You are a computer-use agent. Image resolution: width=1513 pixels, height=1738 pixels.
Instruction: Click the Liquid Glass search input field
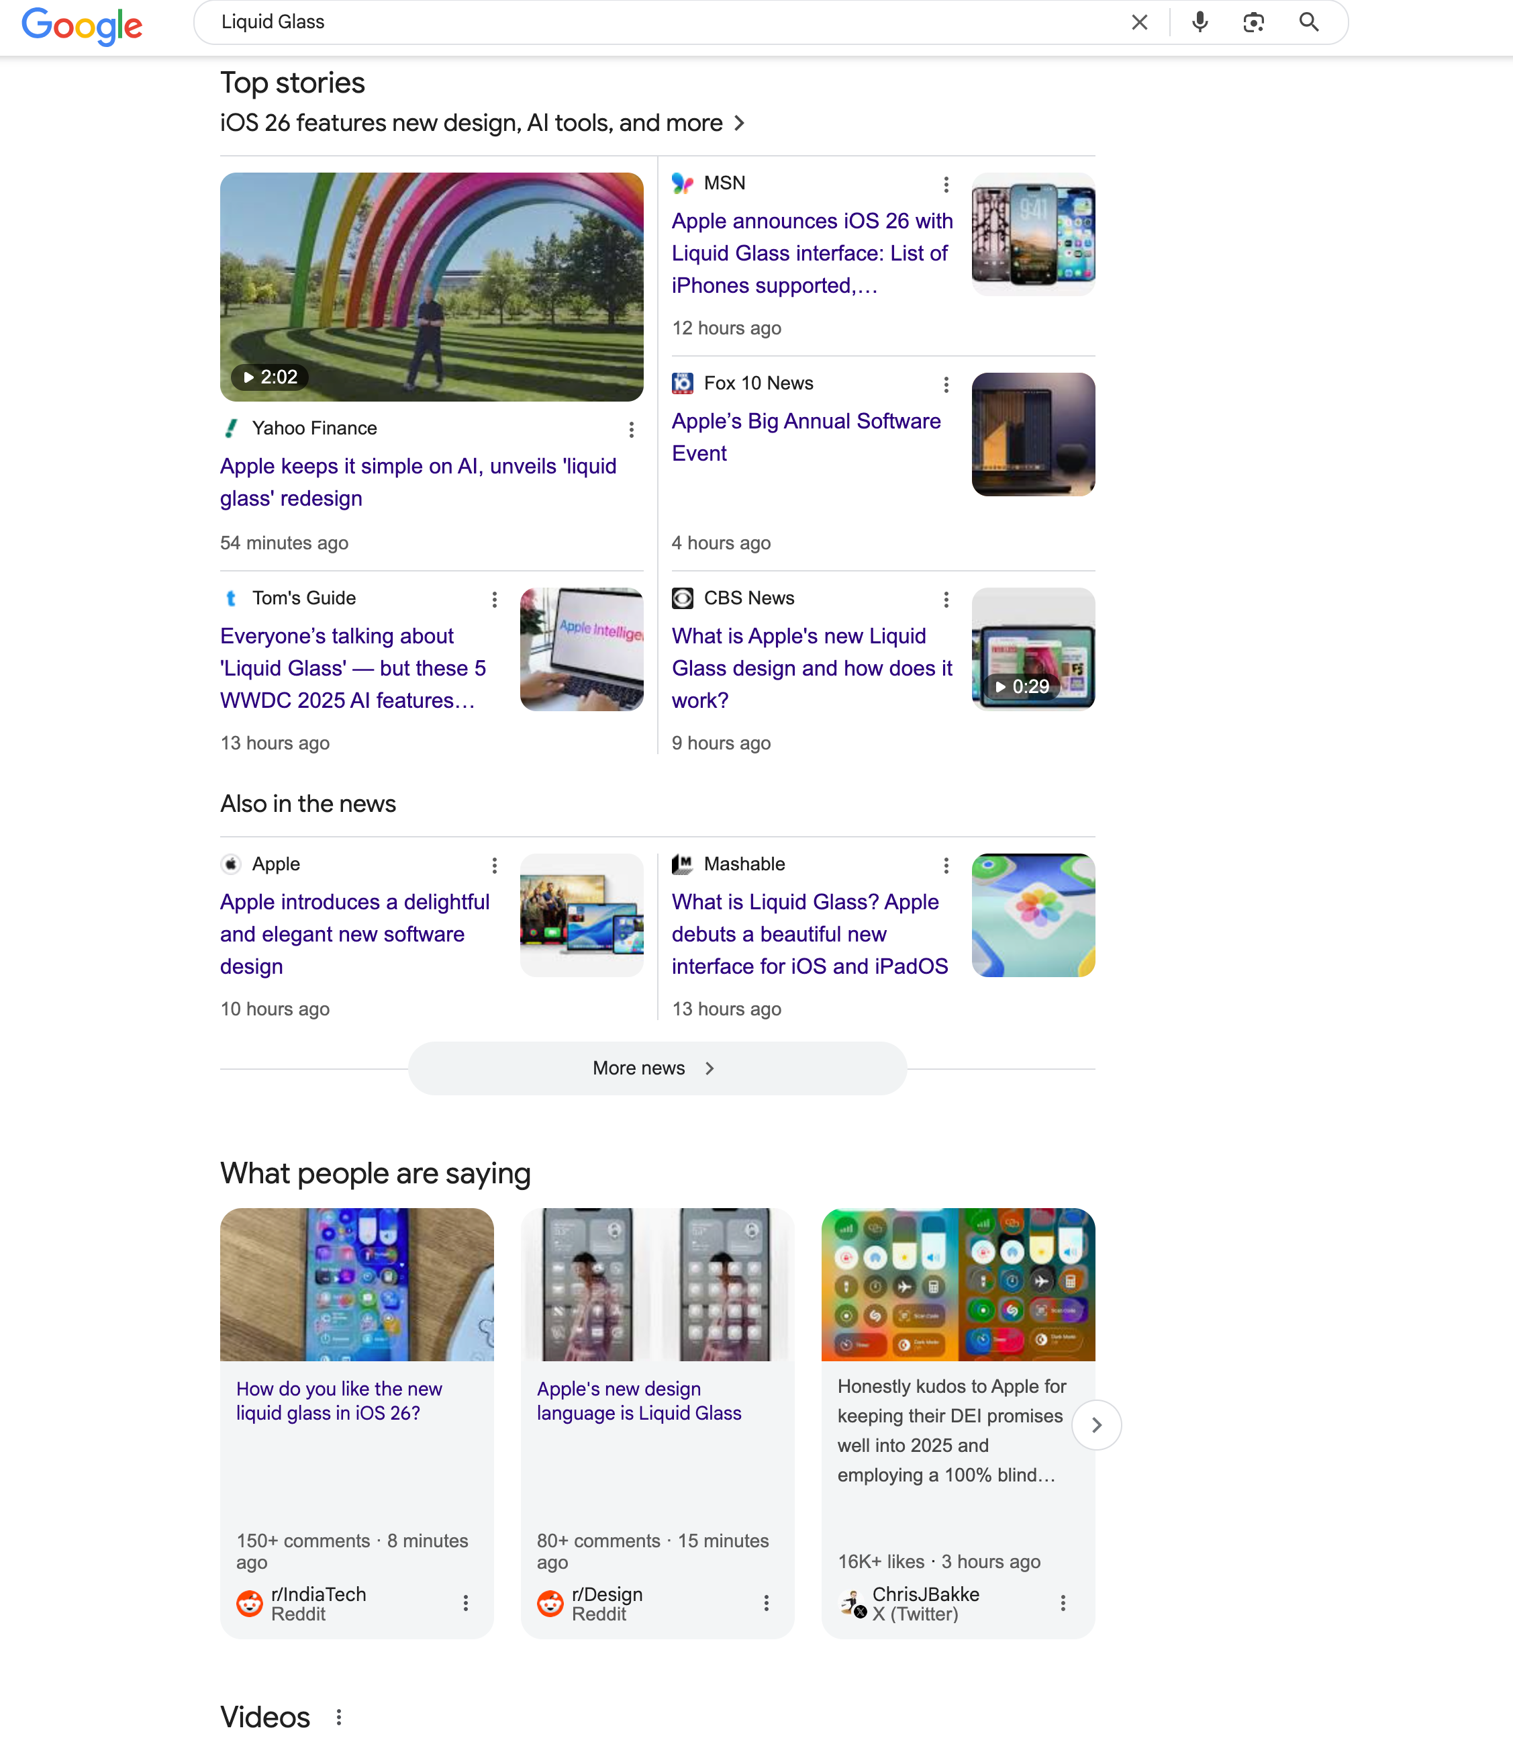pyautogui.click(x=658, y=23)
